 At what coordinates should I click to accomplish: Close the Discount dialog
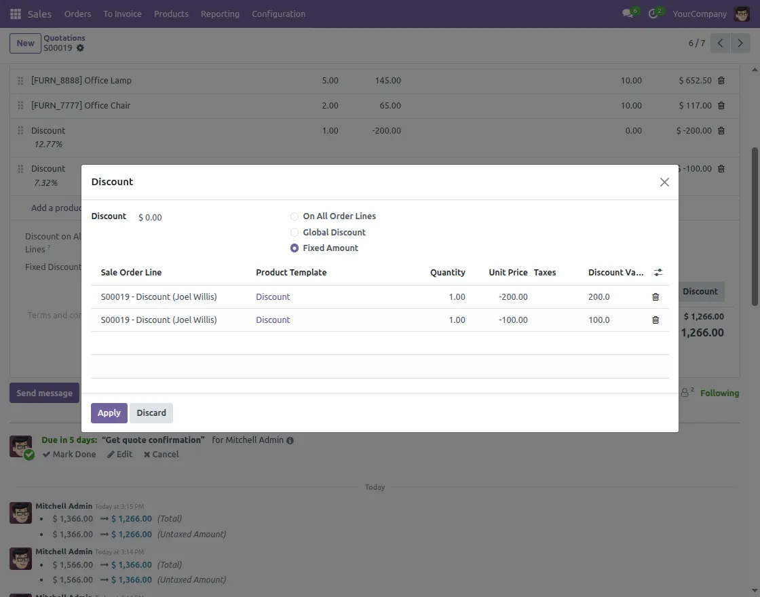point(664,182)
